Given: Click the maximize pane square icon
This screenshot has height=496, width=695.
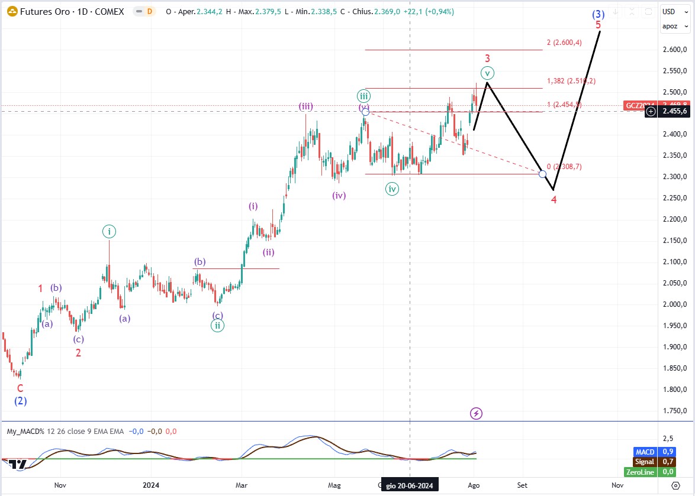Looking at the screenshot, I should (x=648, y=12).
